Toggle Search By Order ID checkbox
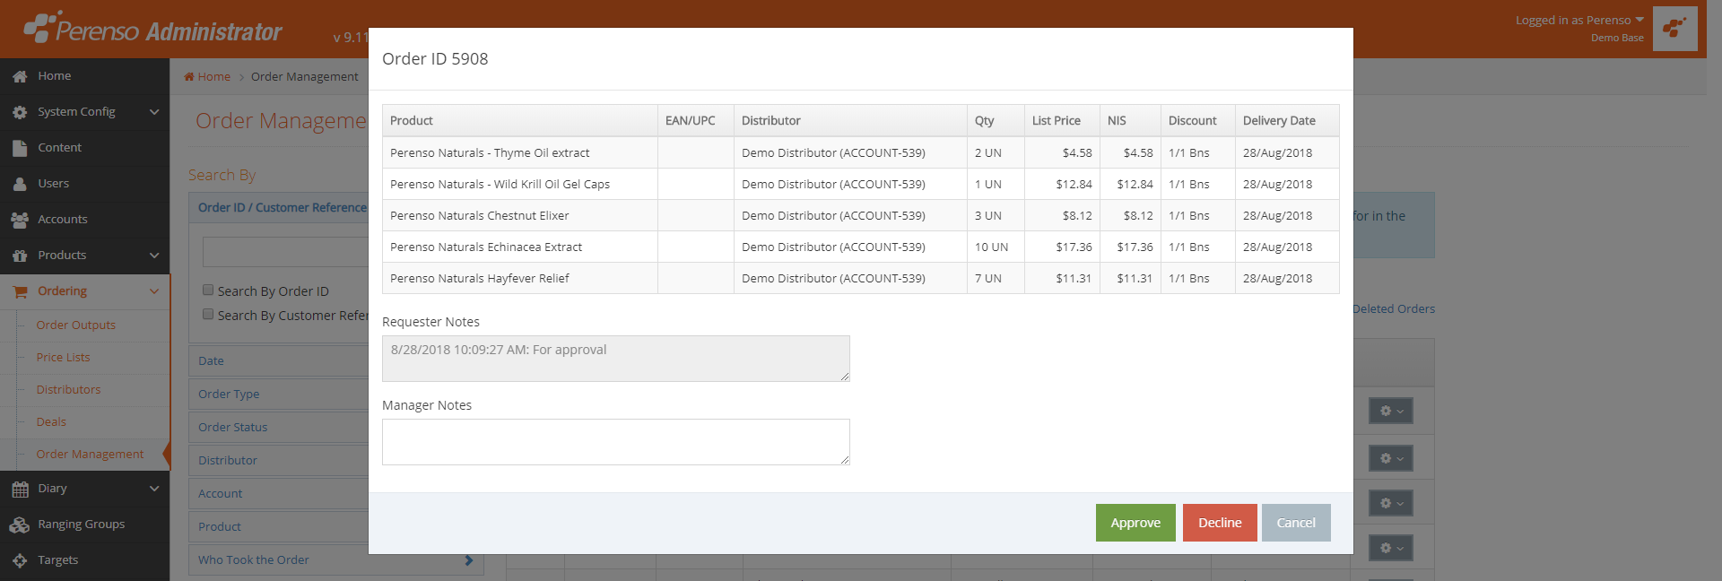This screenshot has height=581, width=1722. click(x=208, y=290)
